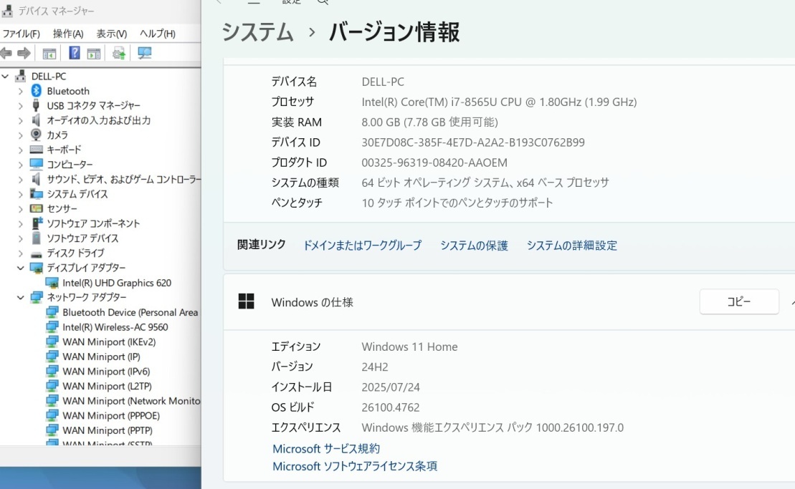Click the Forward arrow in Device Manager toolbar

[x=24, y=53]
